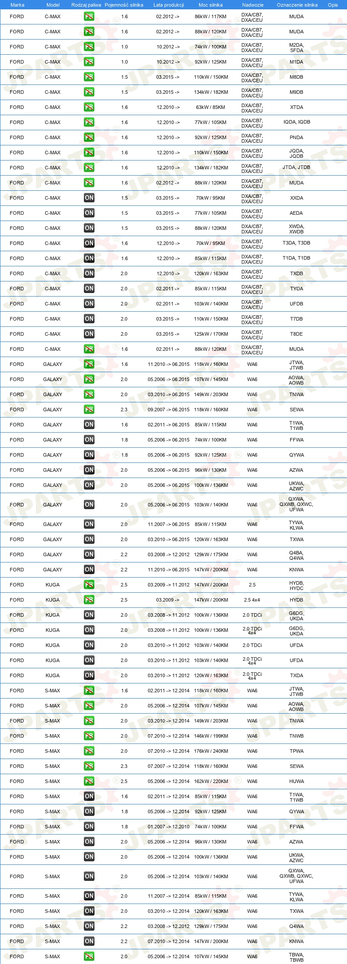Click the ON icon in the C-MAX TXDB row
This screenshot has height=964, width=347.
89,273
